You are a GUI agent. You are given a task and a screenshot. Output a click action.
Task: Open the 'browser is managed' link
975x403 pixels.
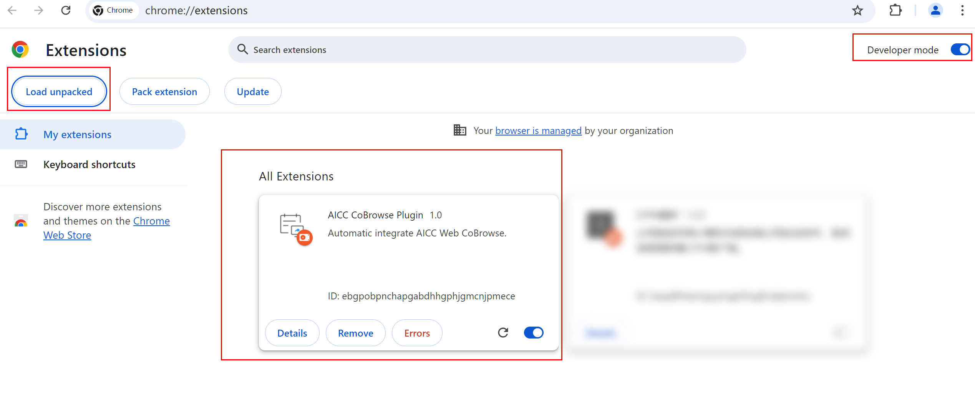click(x=538, y=130)
